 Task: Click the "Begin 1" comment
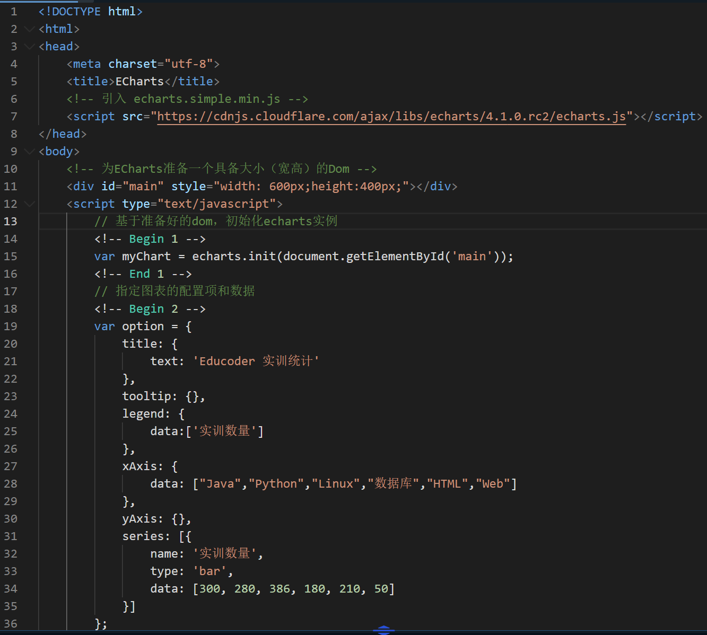(150, 239)
